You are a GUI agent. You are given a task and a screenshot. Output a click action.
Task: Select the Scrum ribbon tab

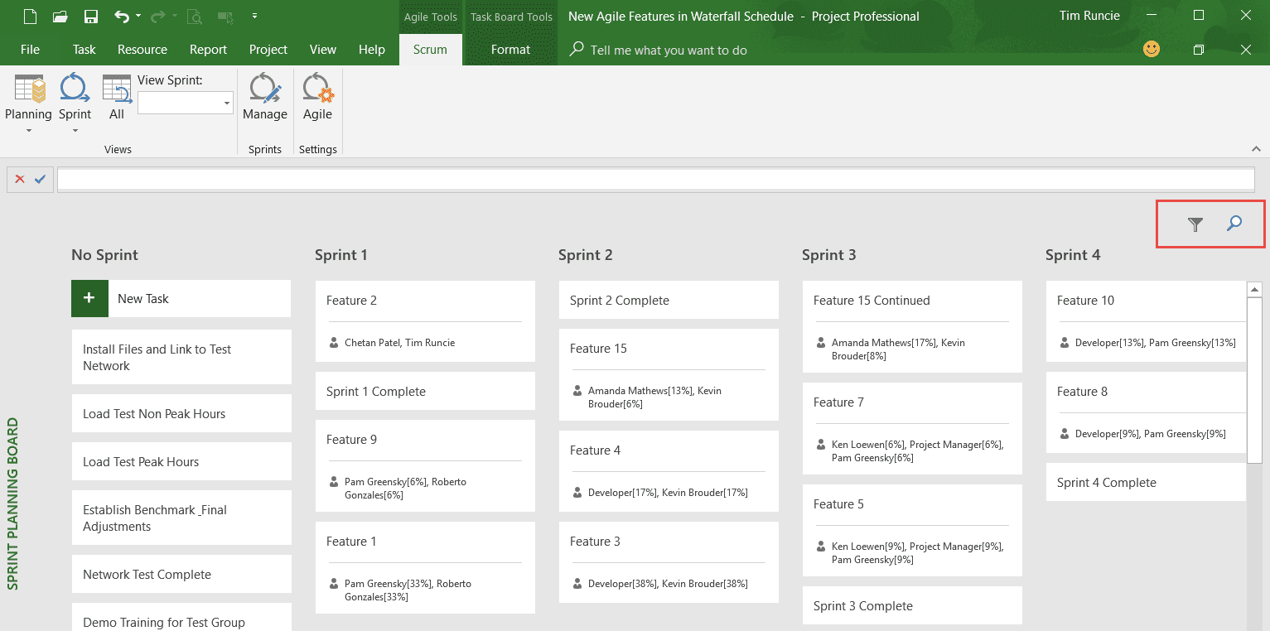point(430,50)
